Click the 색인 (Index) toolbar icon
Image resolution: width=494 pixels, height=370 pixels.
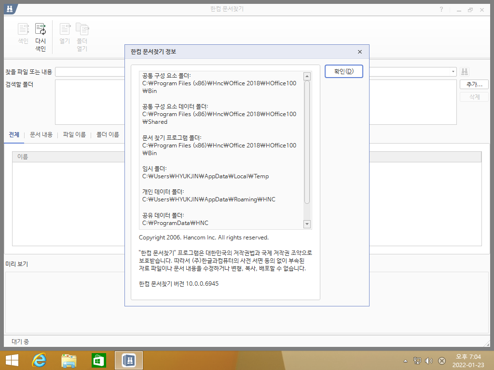(23, 33)
